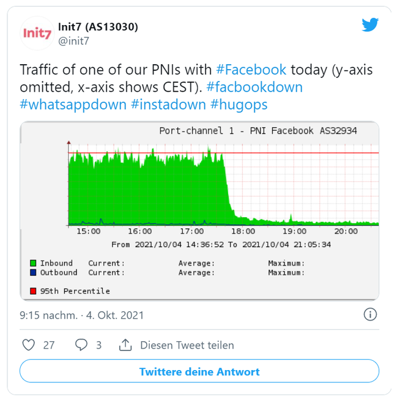Open replies via speech bubble icon

coord(81,345)
